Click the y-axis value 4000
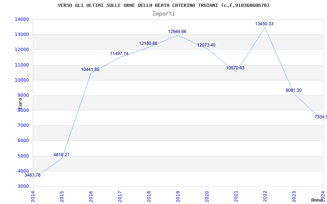Screen dimensions: 327x204 click(x=23, y=171)
